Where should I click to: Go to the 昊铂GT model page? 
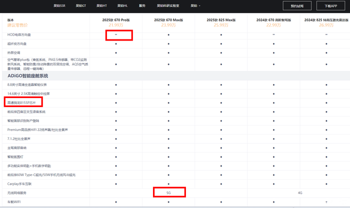pos(80,6)
